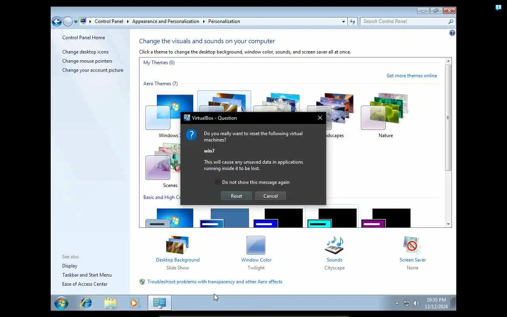507x317 pixels.
Task: Expand arrow before Control Panel breadcrumb
Action: (90, 21)
